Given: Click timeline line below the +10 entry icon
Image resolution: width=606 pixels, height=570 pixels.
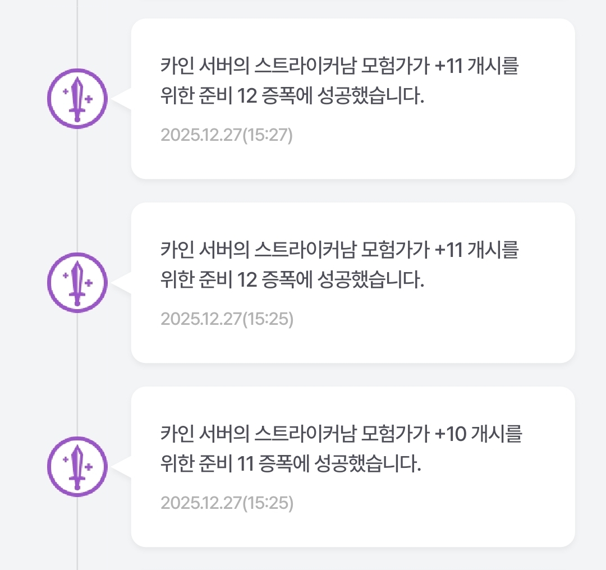Looking at the screenshot, I should point(77,533).
